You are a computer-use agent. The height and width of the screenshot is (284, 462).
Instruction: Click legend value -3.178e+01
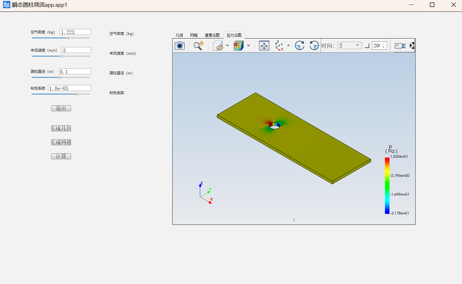(400, 213)
